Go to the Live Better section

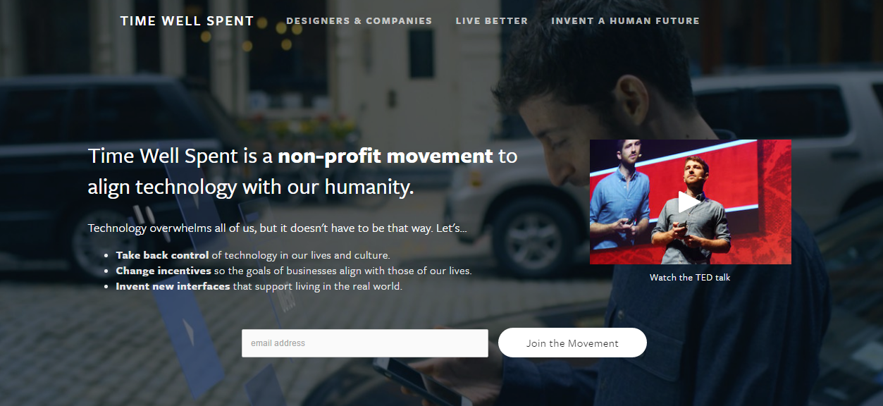(x=492, y=20)
